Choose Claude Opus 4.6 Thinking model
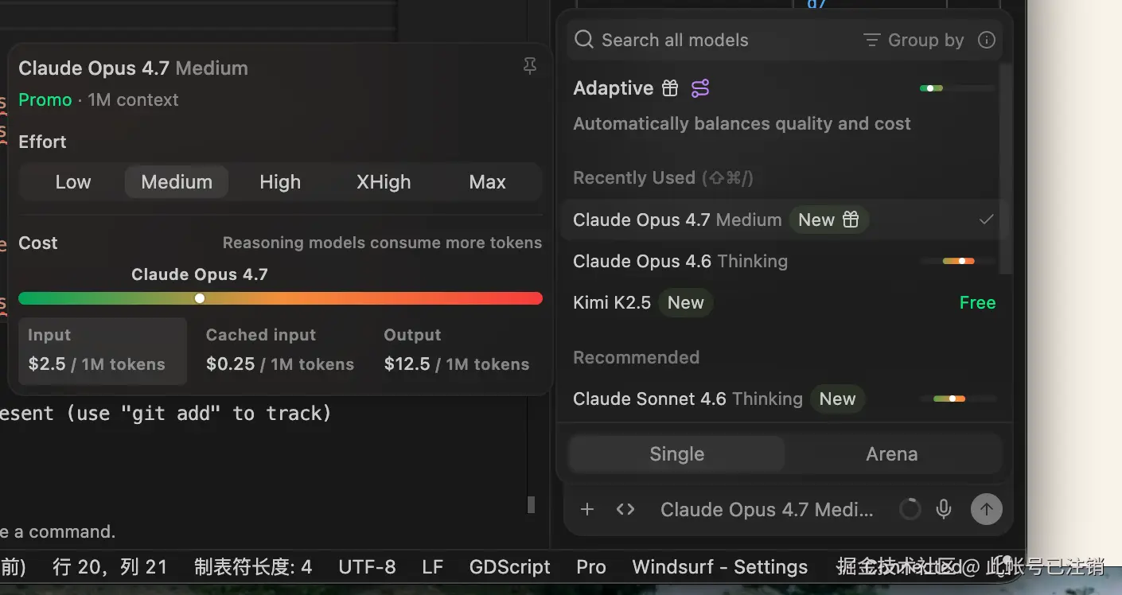Viewport: 1122px width, 595px height. coord(680,261)
